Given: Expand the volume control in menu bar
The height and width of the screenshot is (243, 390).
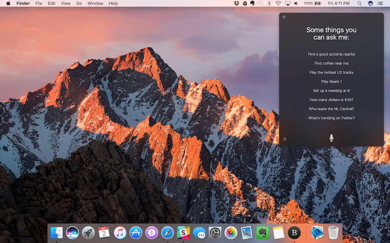Looking at the screenshot, I should point(297,3).
